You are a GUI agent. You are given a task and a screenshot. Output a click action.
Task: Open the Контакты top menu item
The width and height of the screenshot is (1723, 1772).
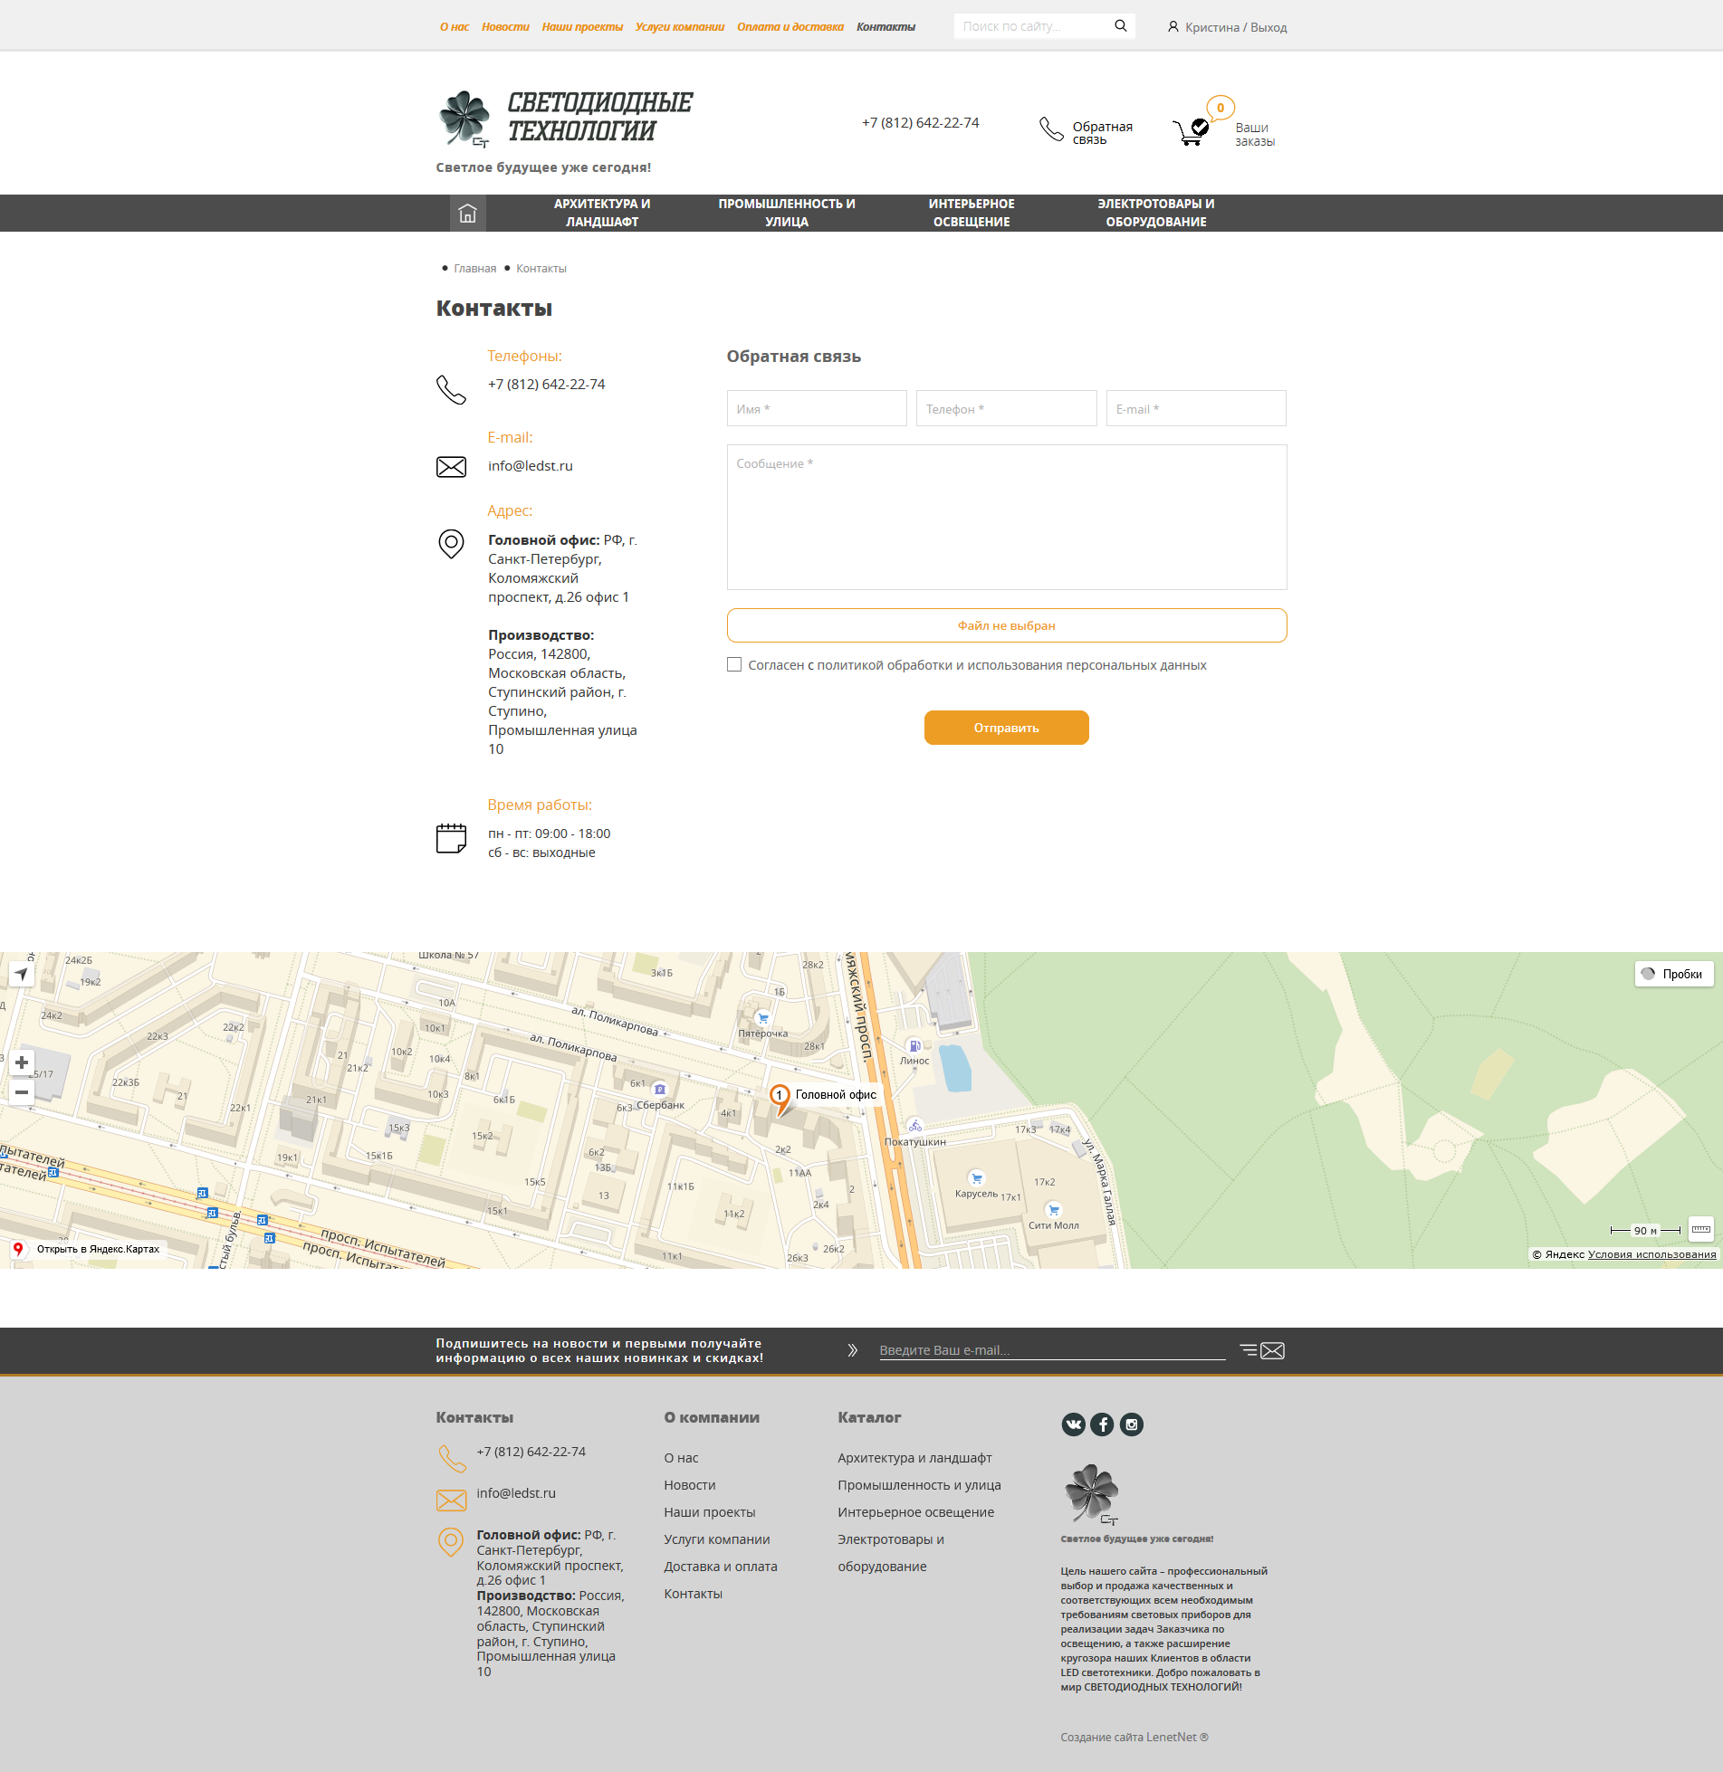[x=885, y=27]
